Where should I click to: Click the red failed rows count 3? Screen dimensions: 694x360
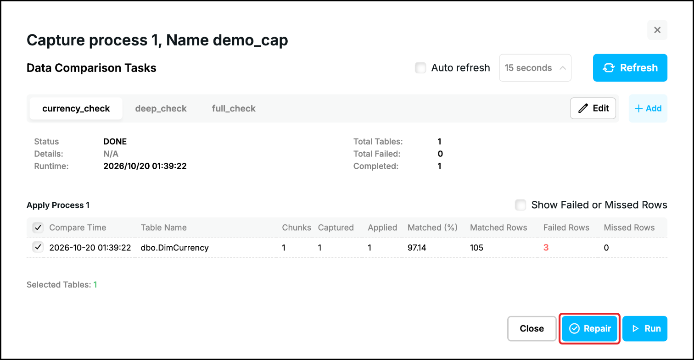coord(546,248)
